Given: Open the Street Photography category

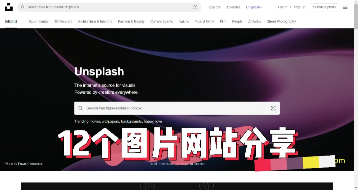Looking at the screenshot, I should point(281,22).
